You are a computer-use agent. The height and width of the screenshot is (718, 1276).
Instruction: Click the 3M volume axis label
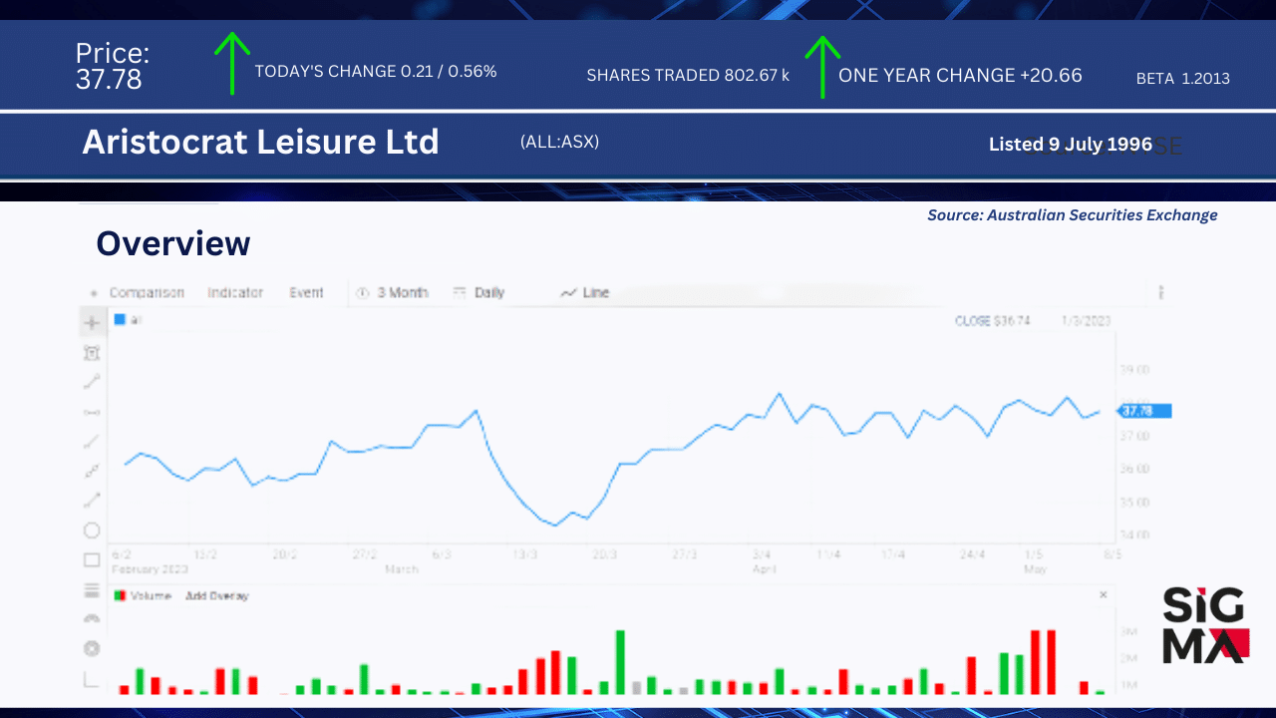(x=1129, y=631)
